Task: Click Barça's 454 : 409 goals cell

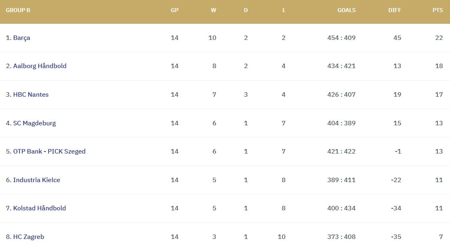Action: (341, 38)
